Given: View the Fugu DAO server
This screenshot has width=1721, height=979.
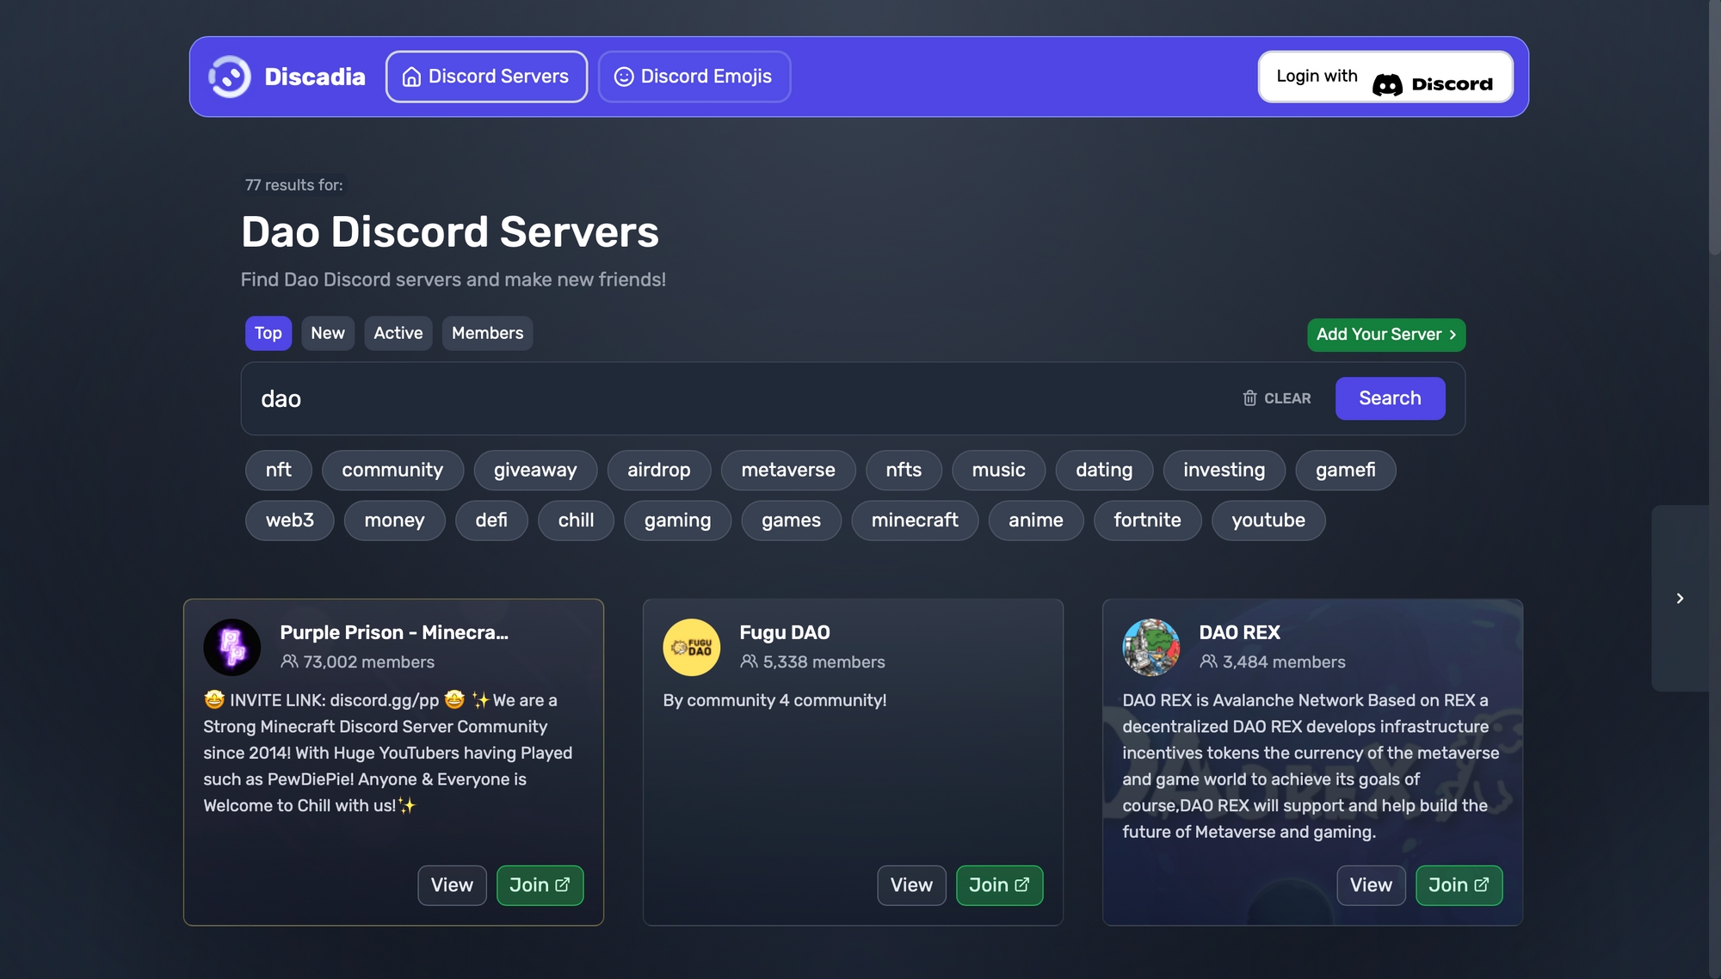Looking at the screenshot, I should click(x=911, y=885).
